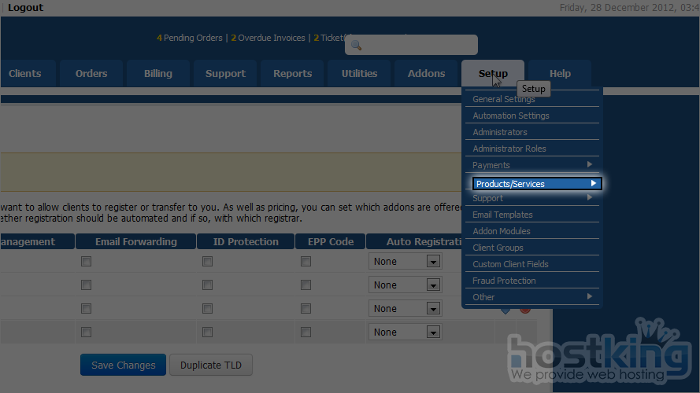This screenshot has width=700, height=393.
Task: Open the Billing tab
Action: (158, 74)
